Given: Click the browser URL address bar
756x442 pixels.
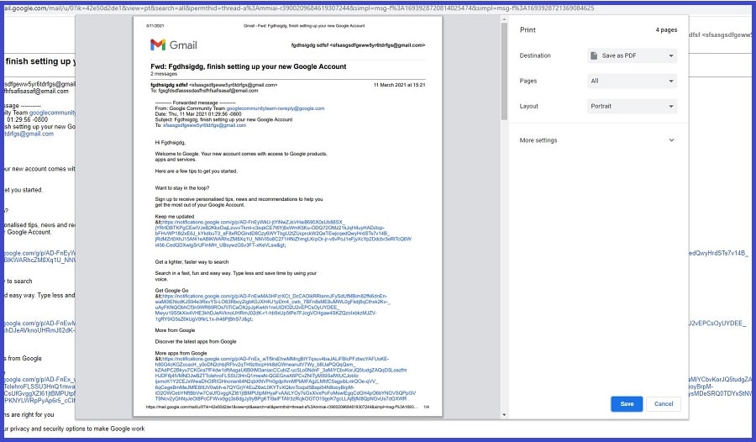Looking at the screenshot, I should (299, 8).
